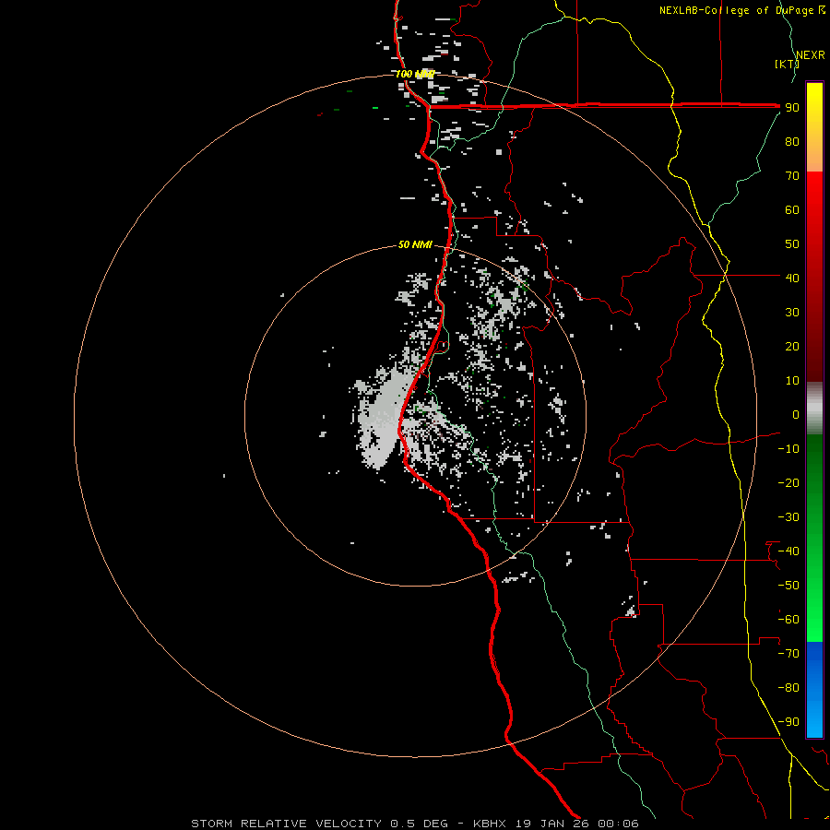
Task: Click the -70 value on the velocity scale
Action: point(788,654)
